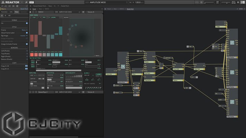The image size is (246, 138).
Task: Open the Function tab in properties
Action: (x=5, y=12)
